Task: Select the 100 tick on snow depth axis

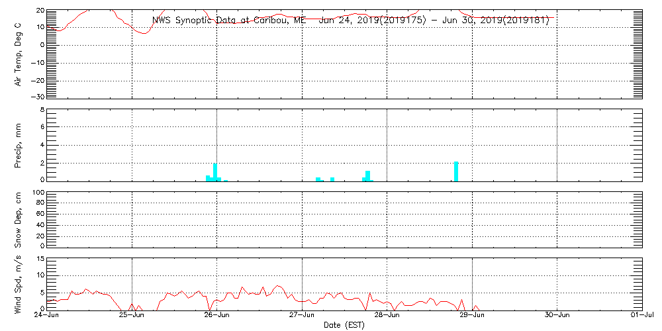Action: [37, 193]
